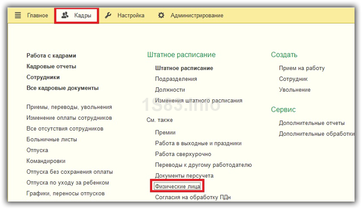
Task: Open Командировки list
Action: (46, 161)
